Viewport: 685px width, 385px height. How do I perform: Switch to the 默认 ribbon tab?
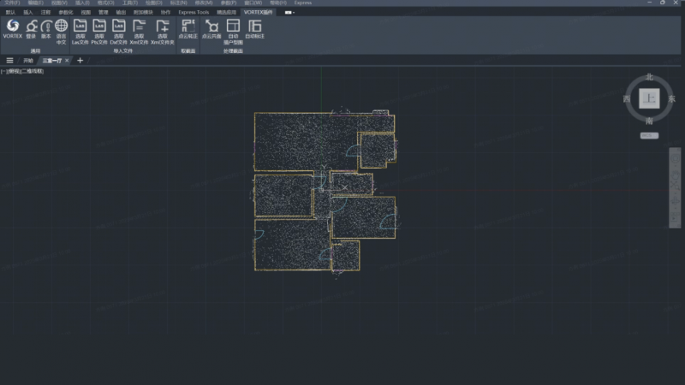tap(10, 12)
